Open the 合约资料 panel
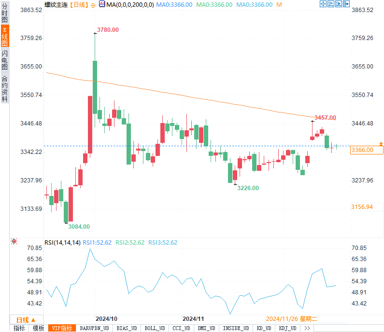 click(5, 89)
